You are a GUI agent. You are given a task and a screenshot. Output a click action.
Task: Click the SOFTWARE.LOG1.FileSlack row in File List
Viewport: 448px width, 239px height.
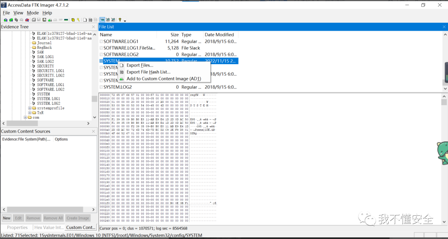pyautogui.click(x=168, y=48)
